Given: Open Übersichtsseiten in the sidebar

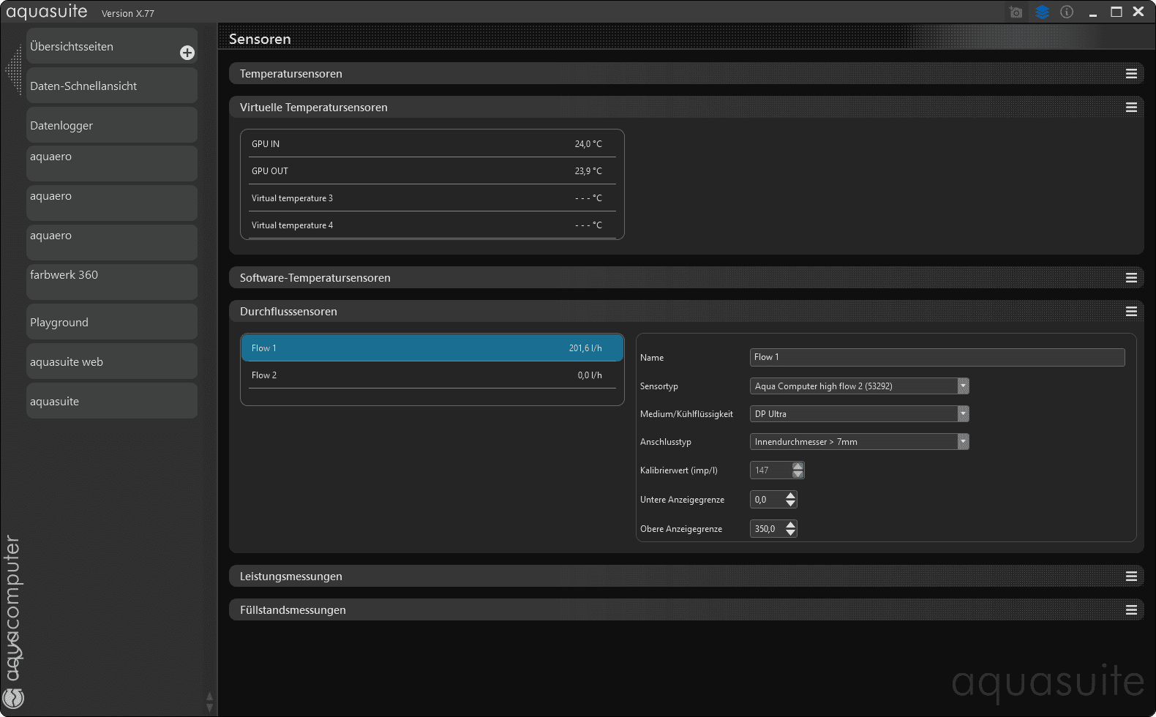Looking at the screenshot, I should (112, 46).
